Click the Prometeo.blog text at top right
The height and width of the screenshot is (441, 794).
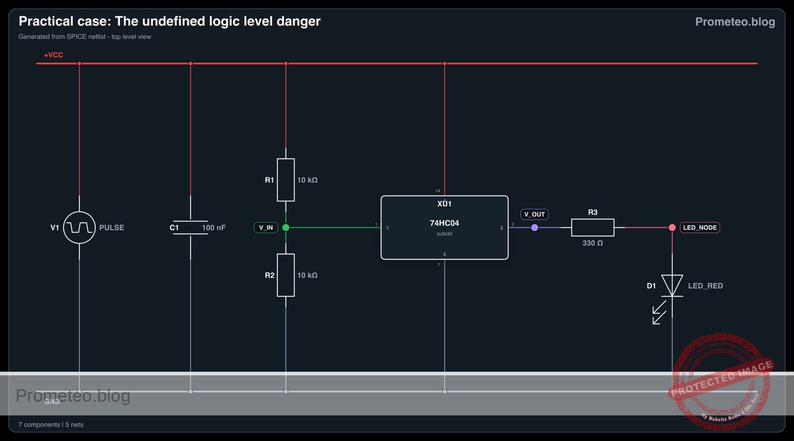pos(735,22)
